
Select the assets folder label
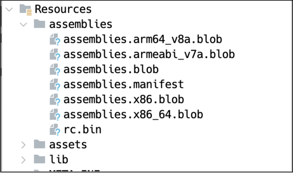point(68,144)
